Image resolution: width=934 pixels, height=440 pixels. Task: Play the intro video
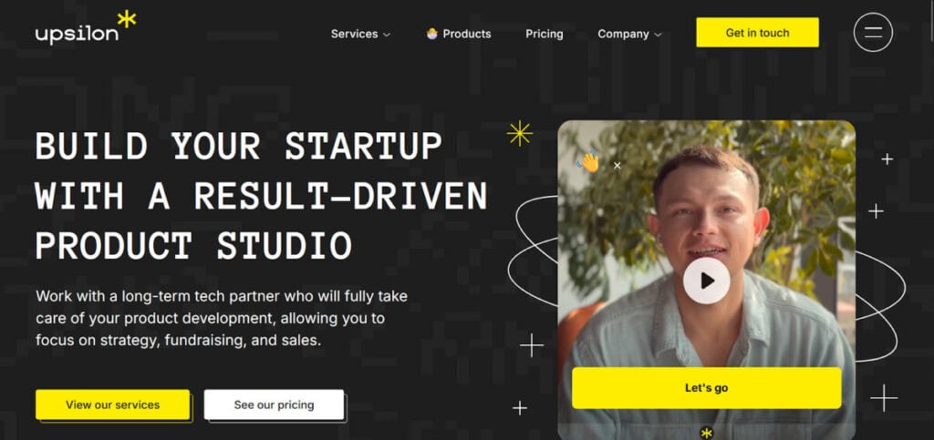pyautogui.click(x=707, y=281)
